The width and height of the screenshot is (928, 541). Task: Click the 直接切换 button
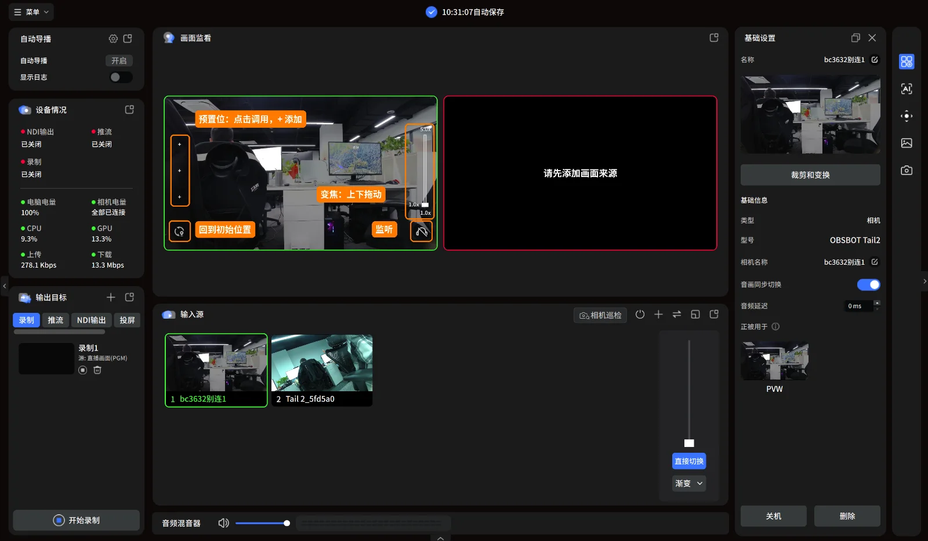pos(689,461)
